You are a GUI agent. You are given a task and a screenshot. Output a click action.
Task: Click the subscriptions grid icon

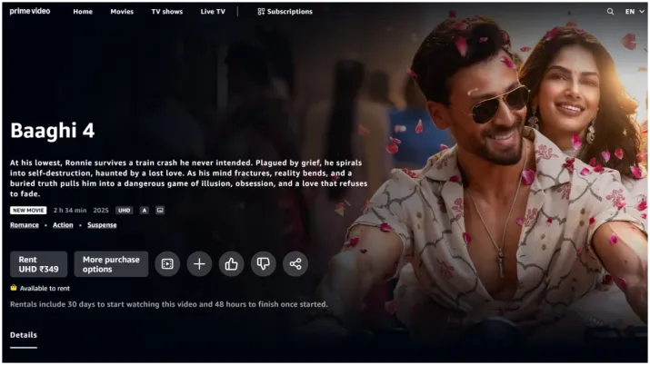click(261, 12)
